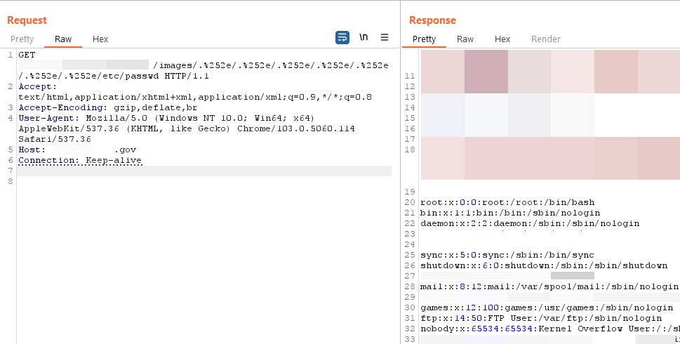Screen dimensions: 680x344
Task: Click the sync:x:5:0 response line
Action: point(507,255)
